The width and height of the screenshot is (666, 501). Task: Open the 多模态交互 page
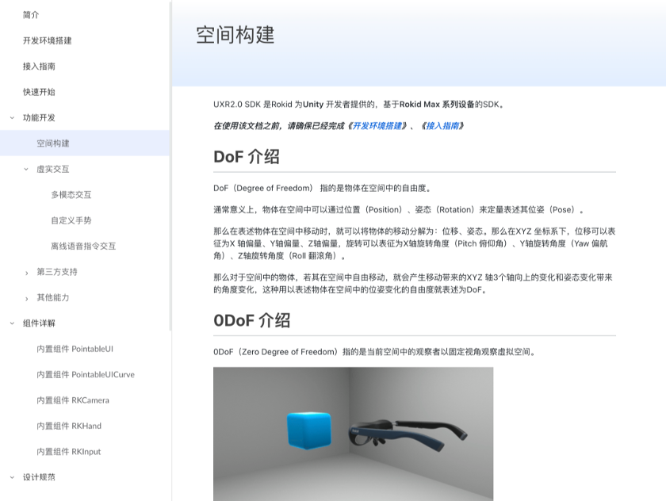click(x=71, y=195)
